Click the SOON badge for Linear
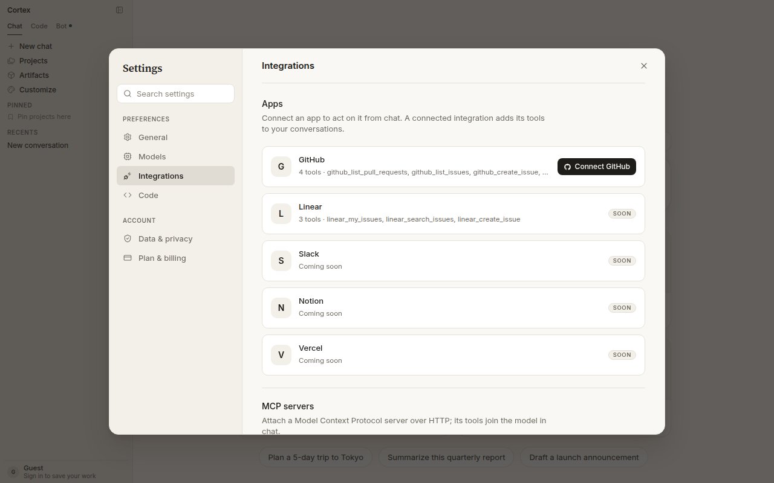774x483 pixels. (622, 214)
